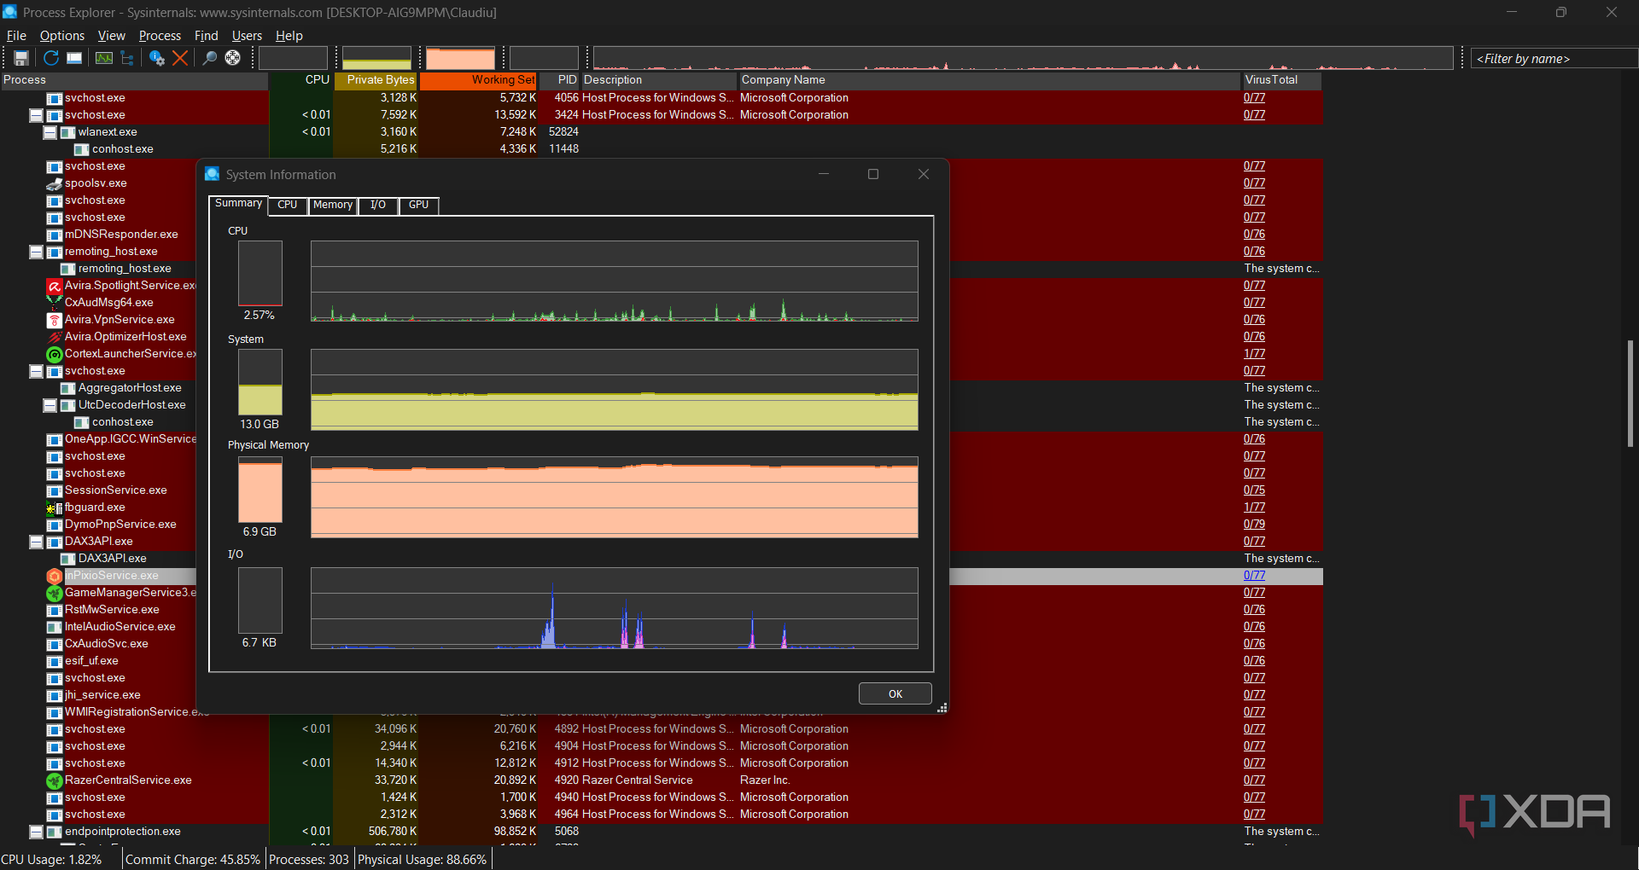Click the RazerCentralService.exe icon
1639x870 pixels.
(55, 780)
